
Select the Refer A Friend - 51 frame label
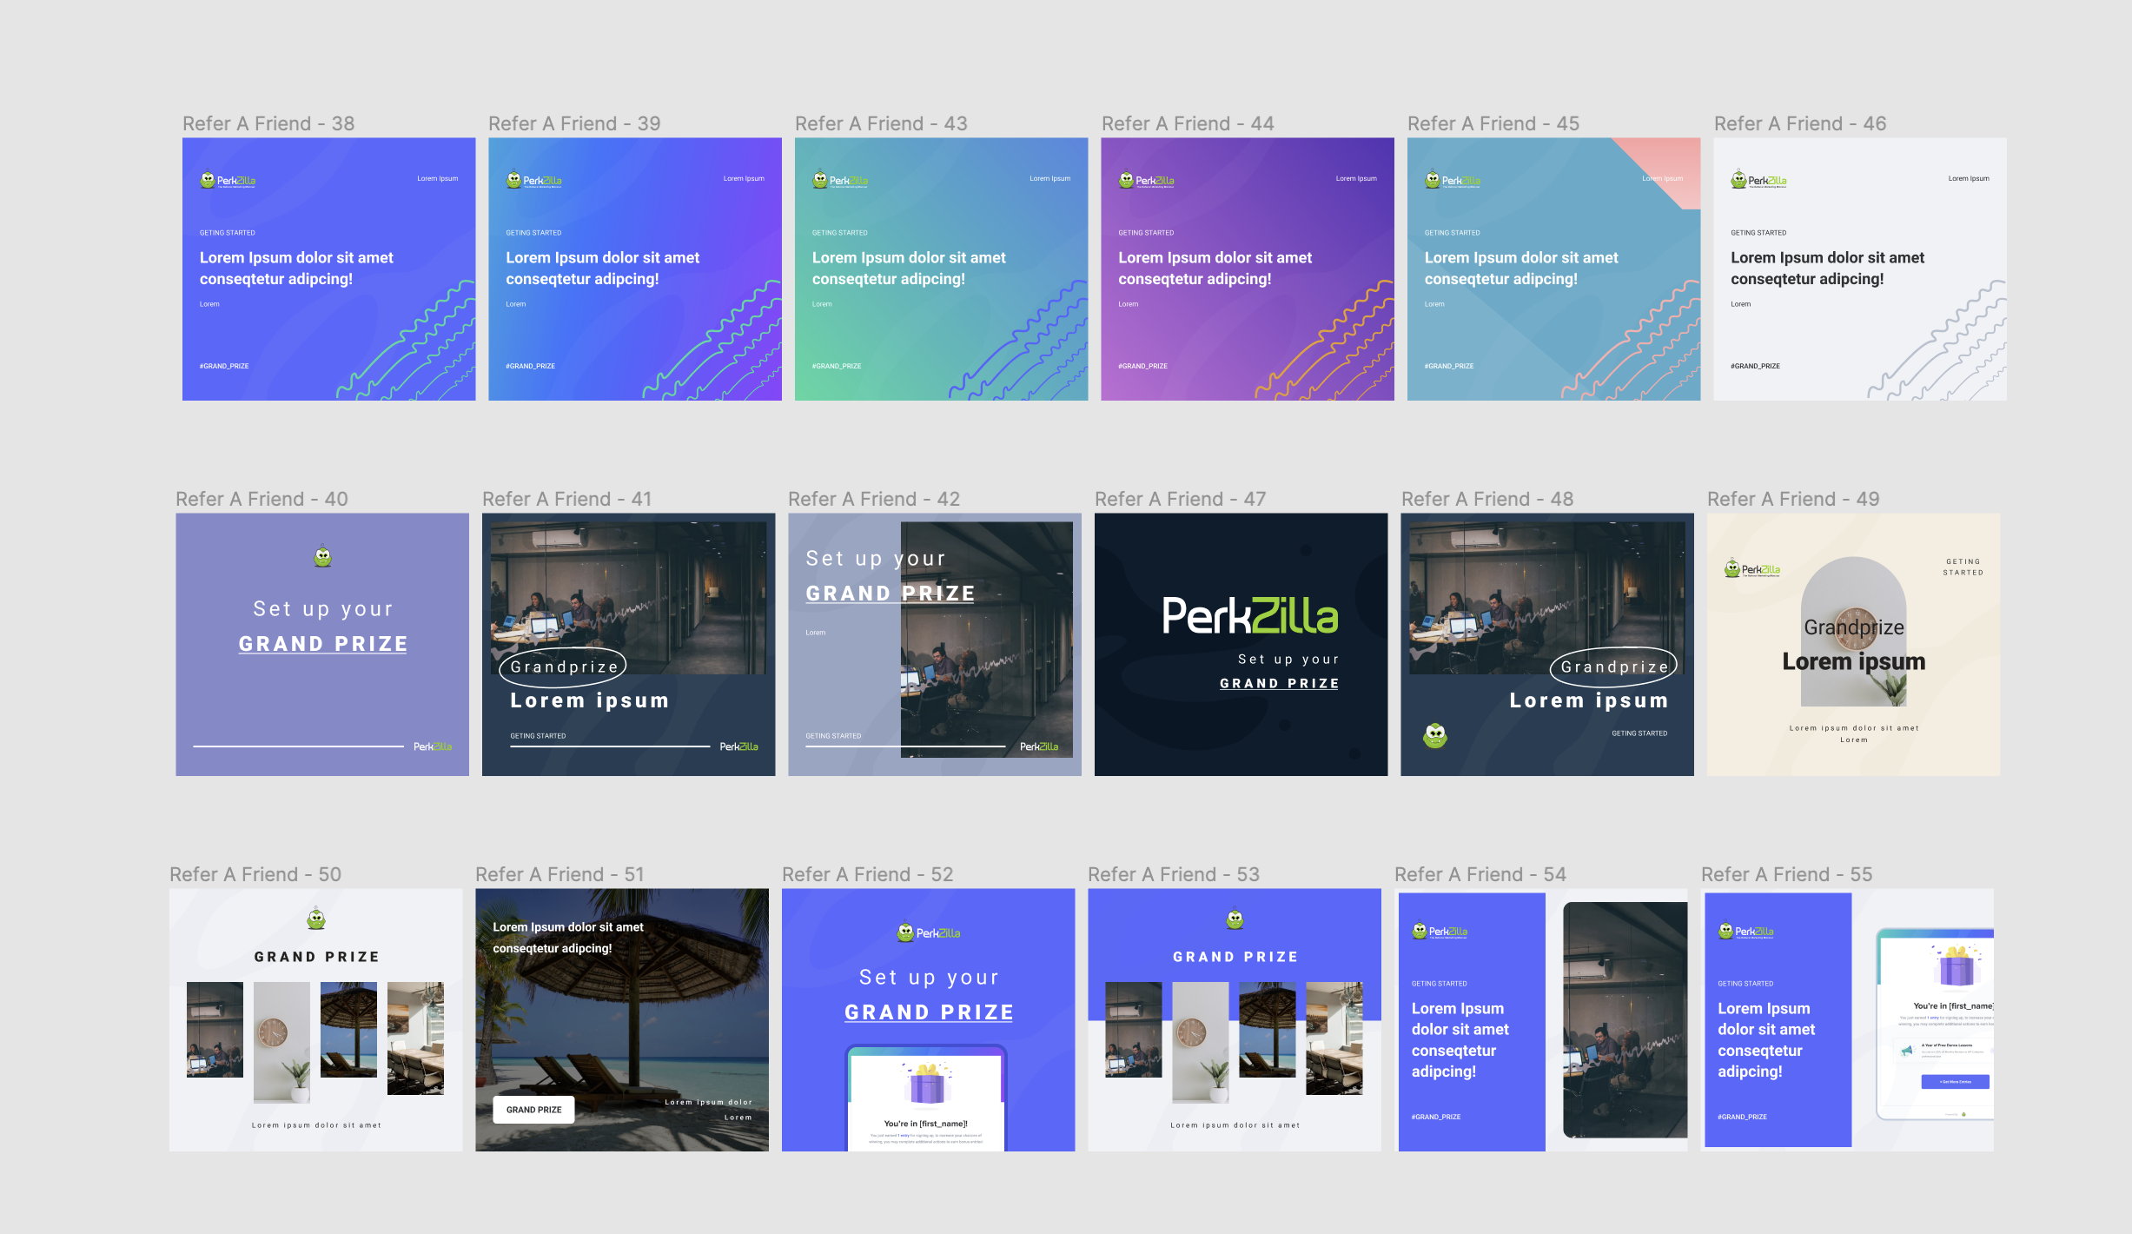point(560,874)
